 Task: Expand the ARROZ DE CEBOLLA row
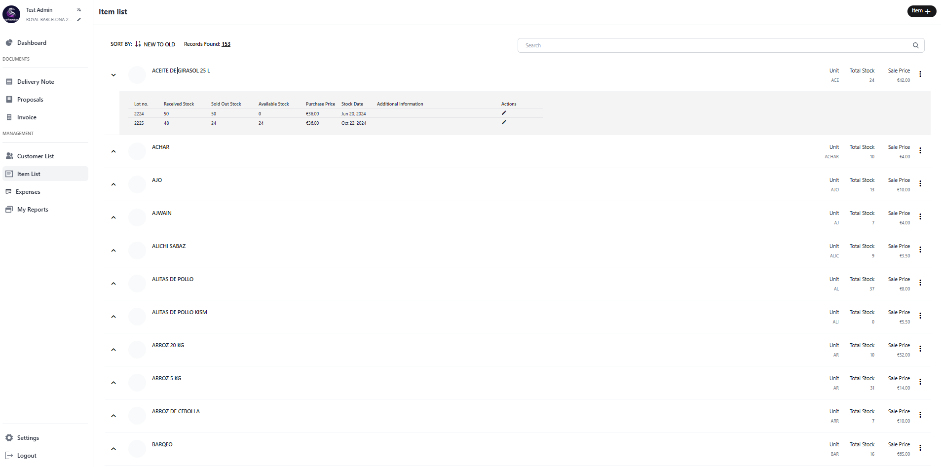[x=113, y=416]
